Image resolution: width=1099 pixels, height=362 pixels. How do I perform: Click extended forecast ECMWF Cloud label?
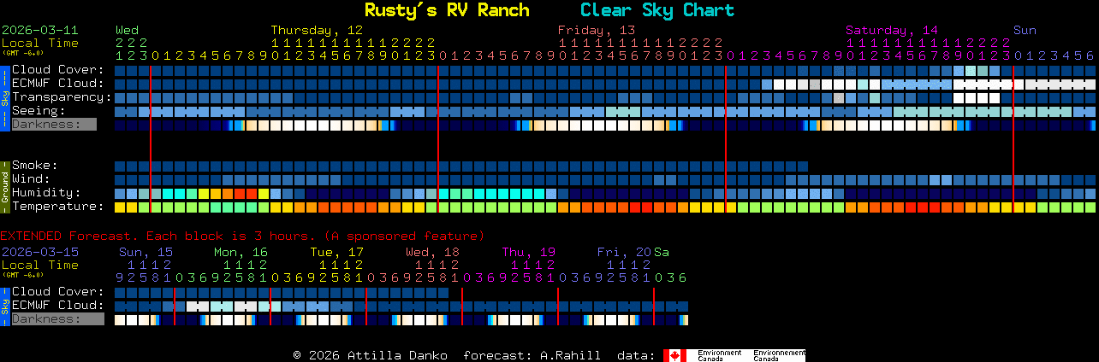(x=57, y=306)
